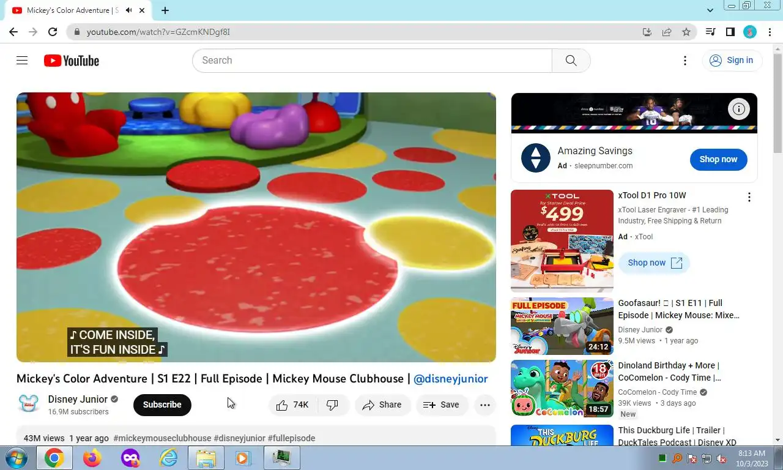Reload the YouTube page

point(53,32)
